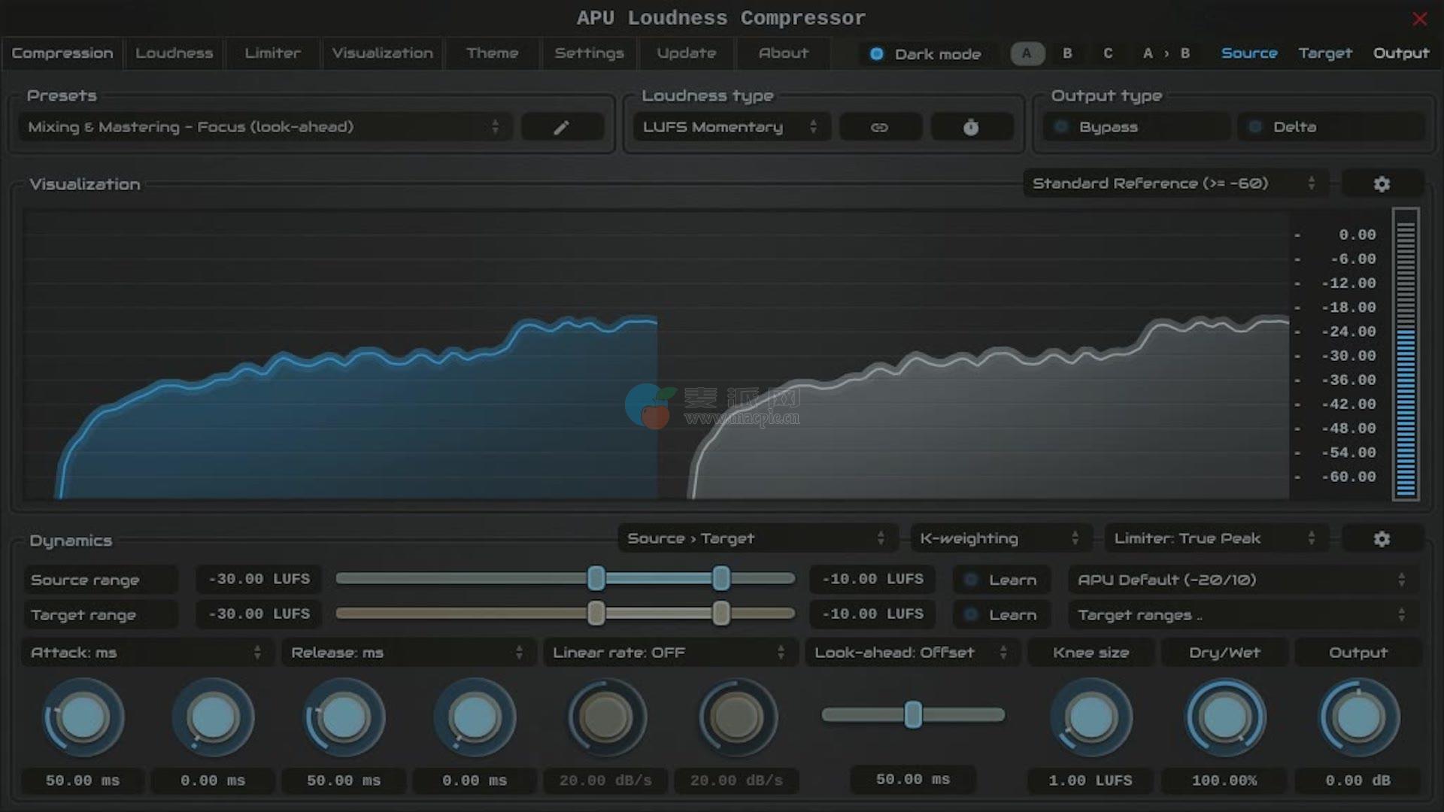Open the Source › Target dropdown
This screenshot has width=1444, height=812.
(x=757, y=538)
